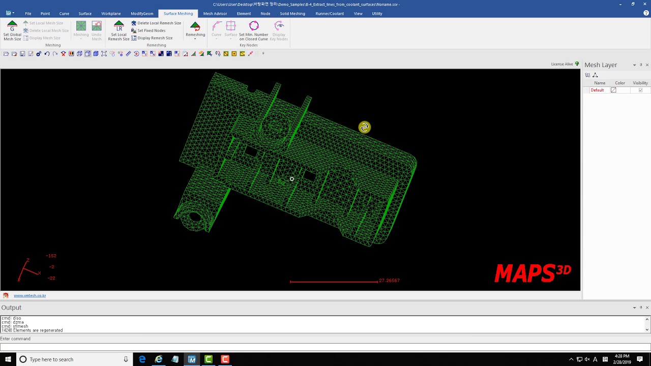Click Display Remesh Size
The width and height of the screenshot is (651, 366).
pyautogui.click(x=152, y=38)
